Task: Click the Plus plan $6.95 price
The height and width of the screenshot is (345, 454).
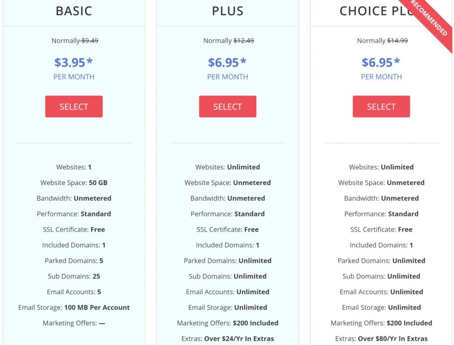Action: (x=227, y=62)
